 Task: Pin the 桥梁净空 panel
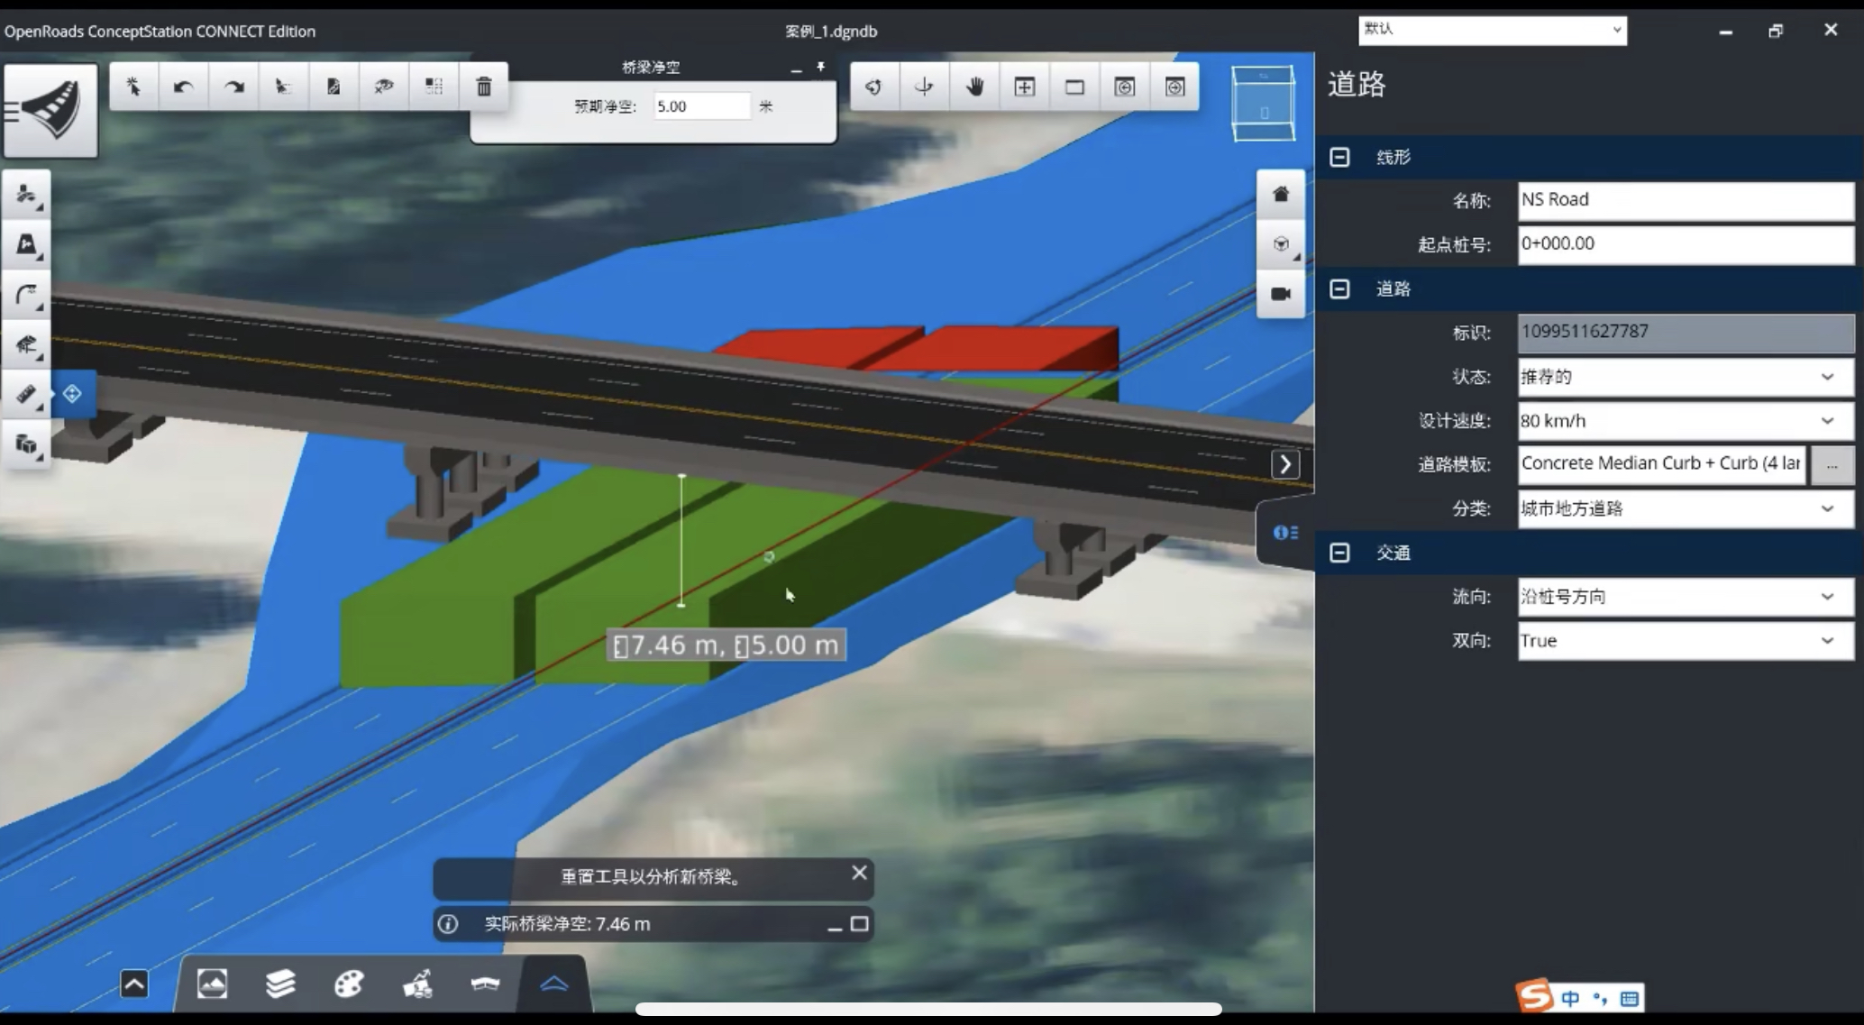click(819, 66)
